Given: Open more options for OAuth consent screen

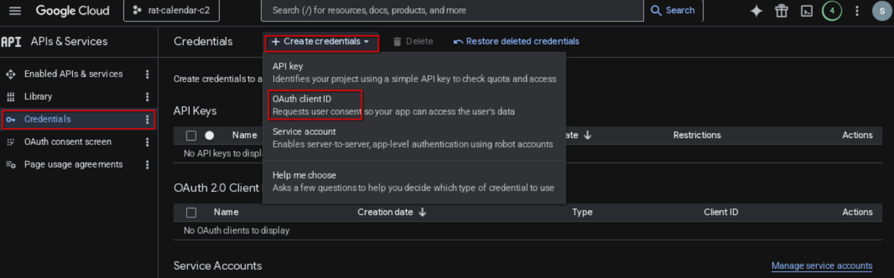Looking at the screenshot, I should coord(147,142).
